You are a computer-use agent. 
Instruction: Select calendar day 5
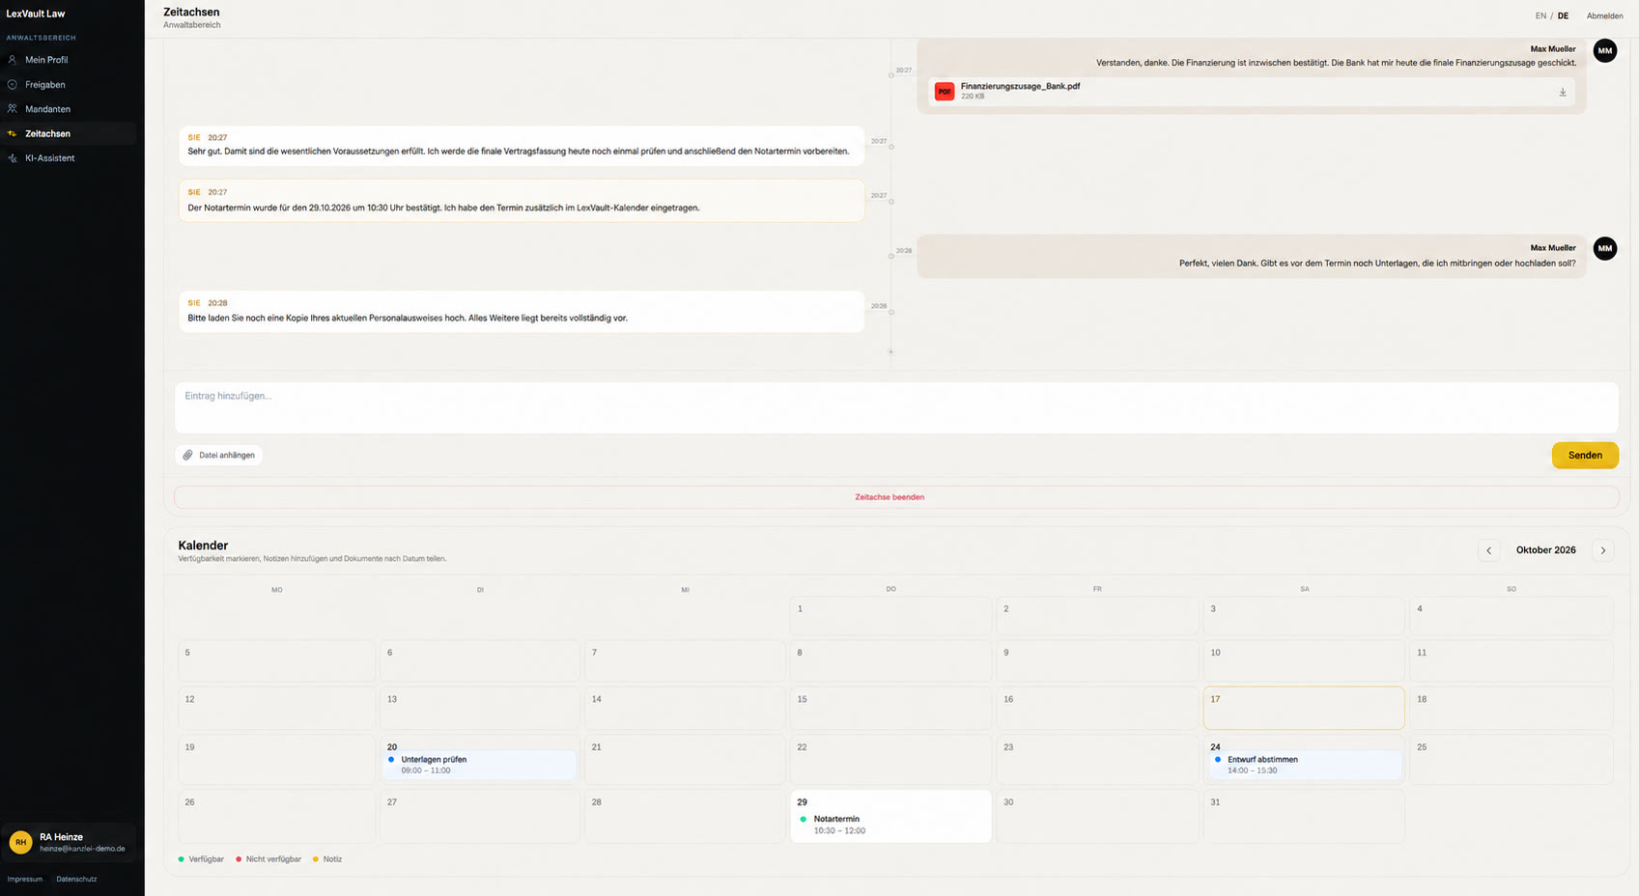pyautogui.click(x=277, y=661)
